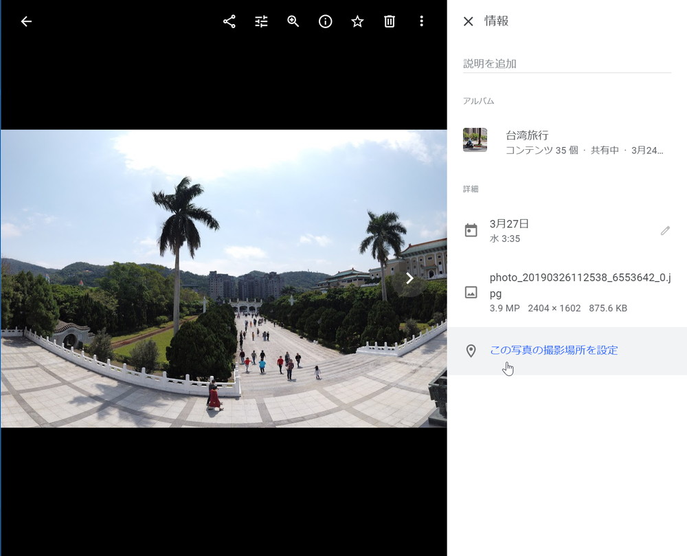Click the displayed panorama photo
The height and width of the screenshot is (556, 687).
(x=223, y=278)
